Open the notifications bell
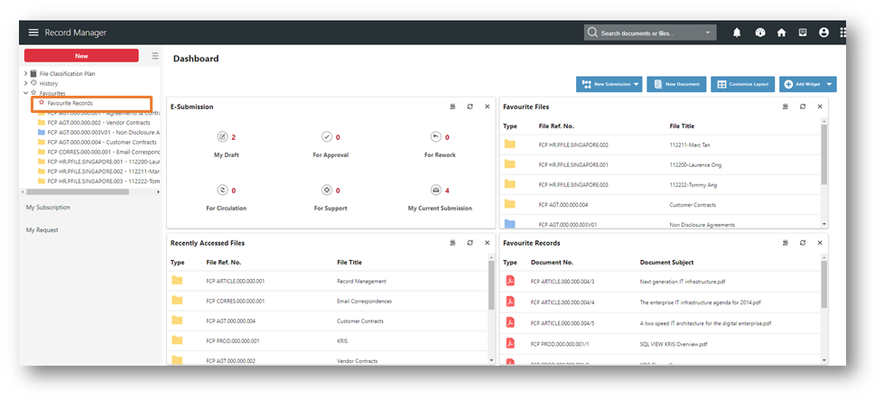The image size is (884, 400). pos(737,33)
